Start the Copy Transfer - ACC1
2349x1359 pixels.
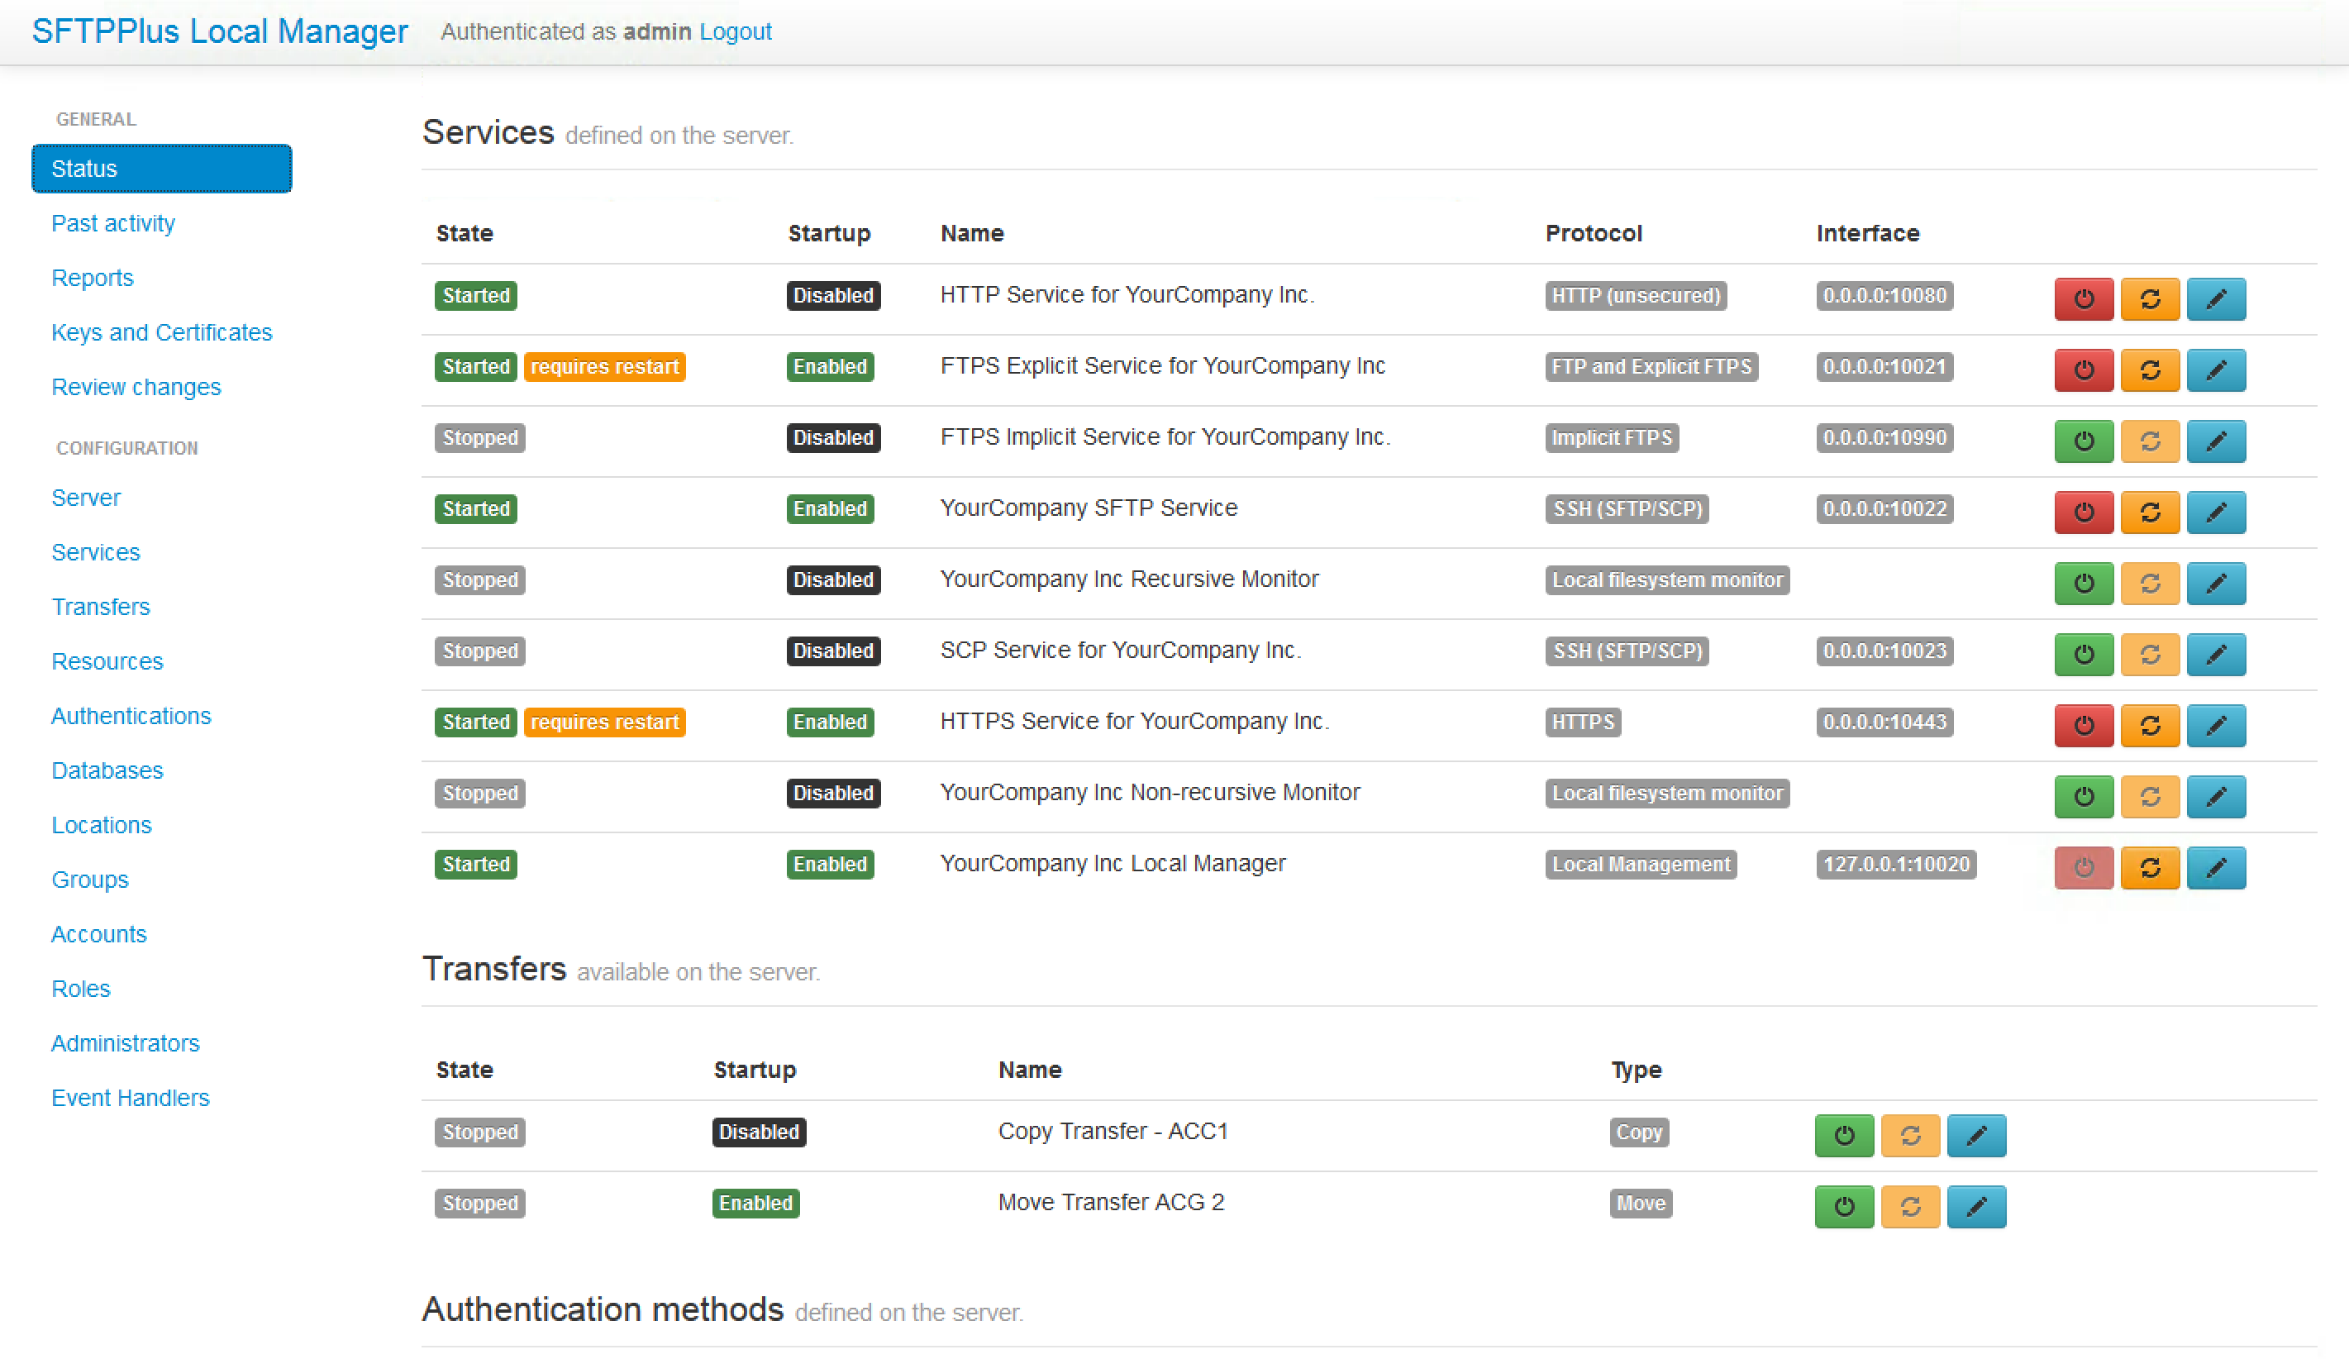coord(1844,1135)
